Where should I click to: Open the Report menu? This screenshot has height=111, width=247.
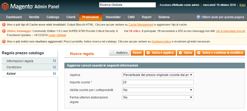pyautogui.click(x=147, y=17)
